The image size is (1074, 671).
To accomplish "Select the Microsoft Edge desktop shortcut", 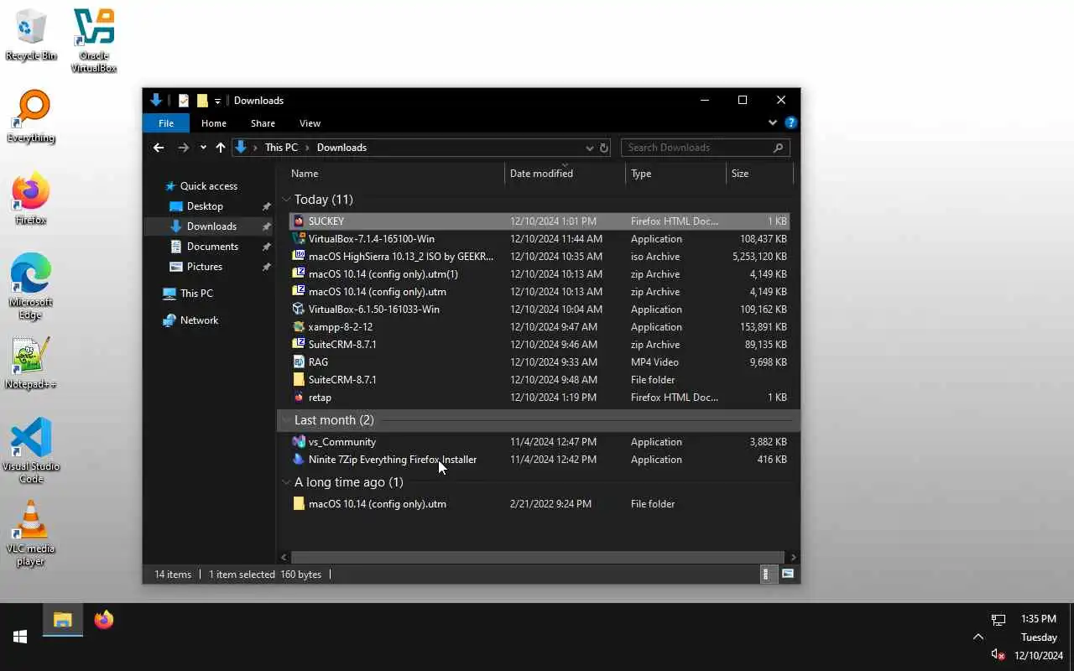I will coord(31,286).
